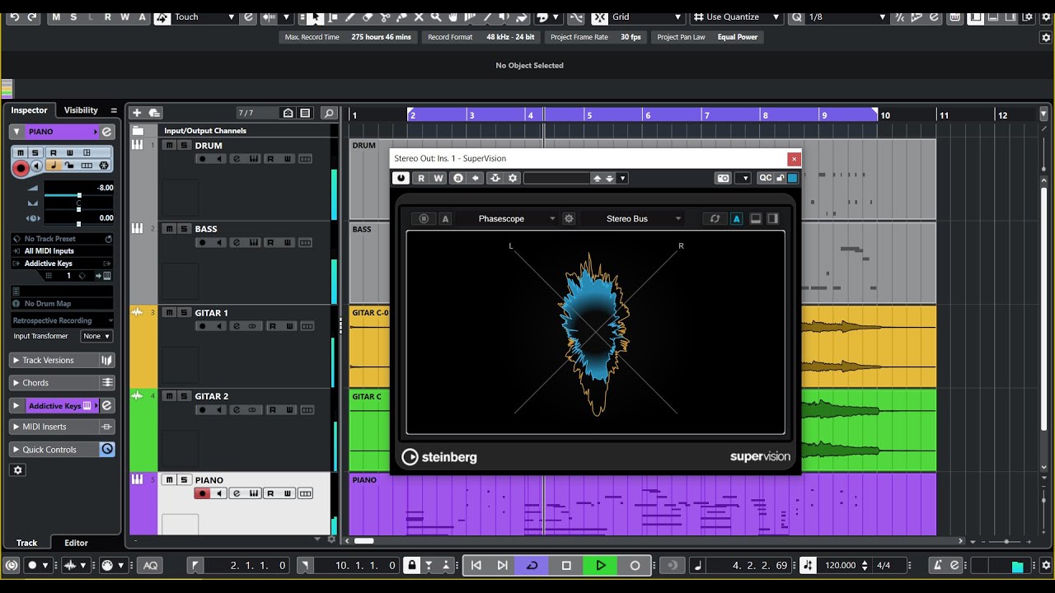
Task: Open setup gear at bottom of Inspector
Action: point(18,469)
